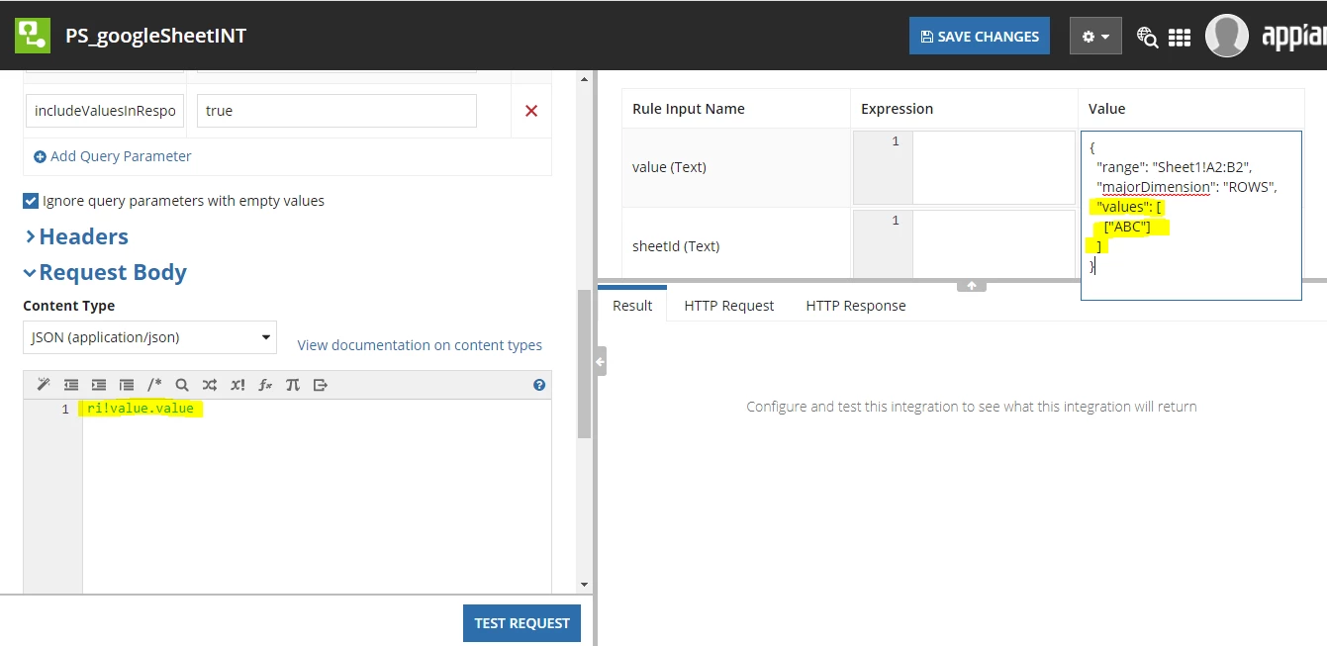Collapse the Request Body section
This screenshot has height=646, width=1327.
105,272
